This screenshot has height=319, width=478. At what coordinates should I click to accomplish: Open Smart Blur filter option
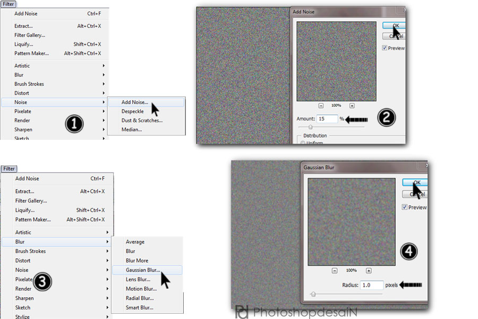pyautogui.click(x=139, y=307)
